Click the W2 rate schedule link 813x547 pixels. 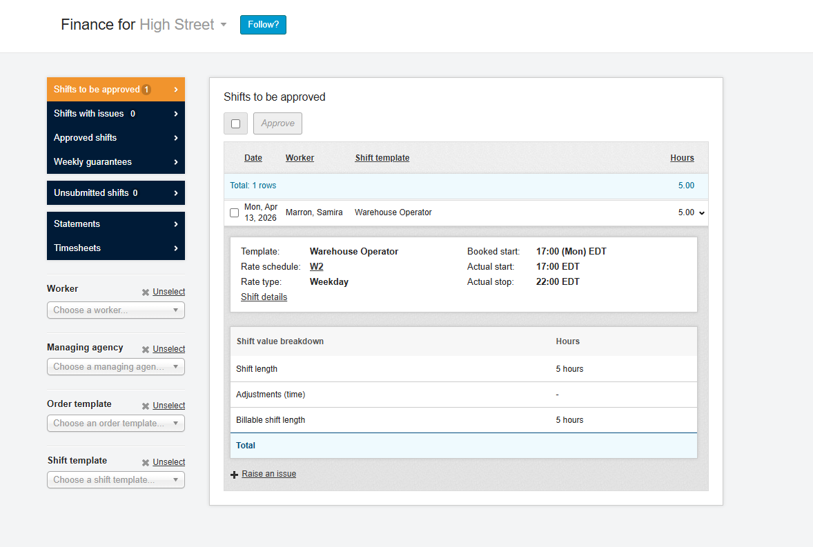pos(316,267)
